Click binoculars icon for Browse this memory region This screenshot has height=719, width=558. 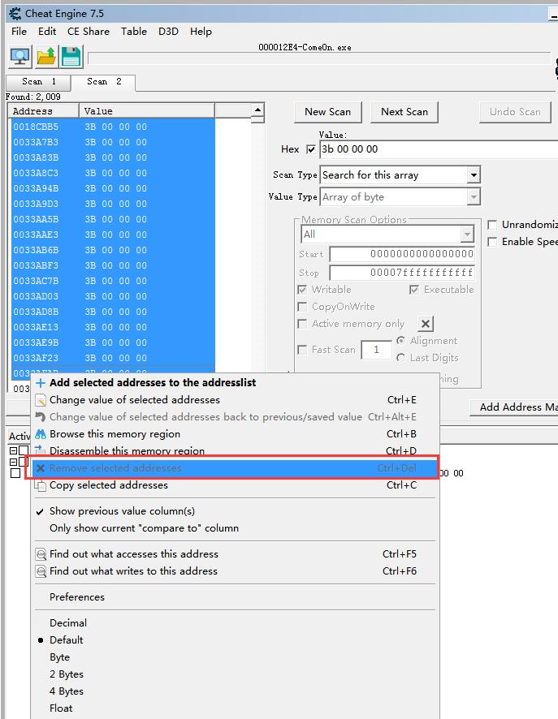tap(41, 434)
